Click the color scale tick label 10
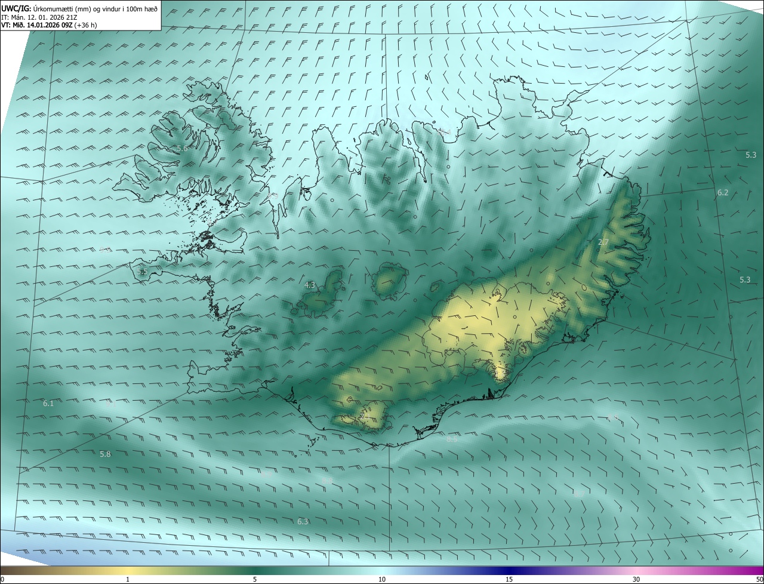This screenshot has width=764, height=584. pos(382,579)
